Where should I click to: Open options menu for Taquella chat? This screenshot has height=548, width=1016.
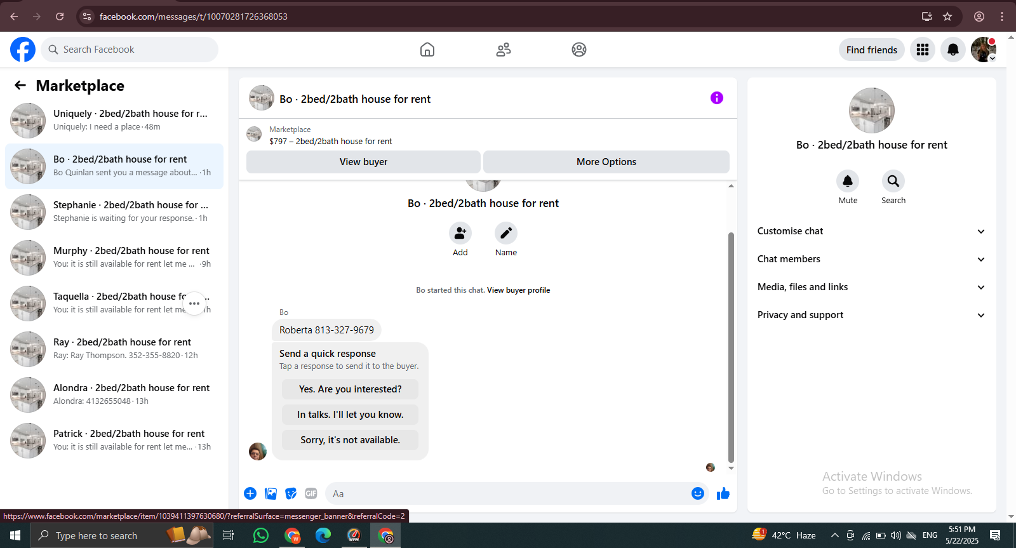194,304
